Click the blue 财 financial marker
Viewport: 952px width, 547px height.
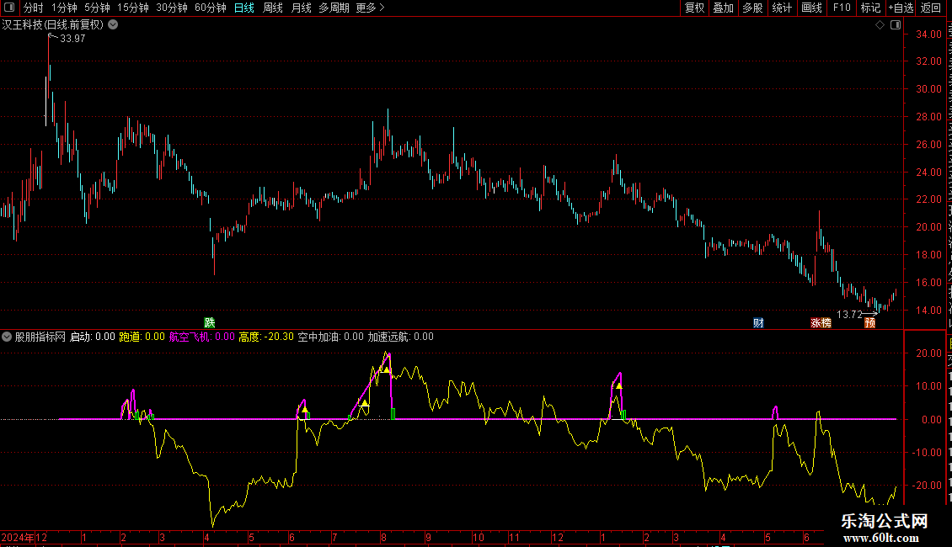pyautogui.click(x=758, y=322)
